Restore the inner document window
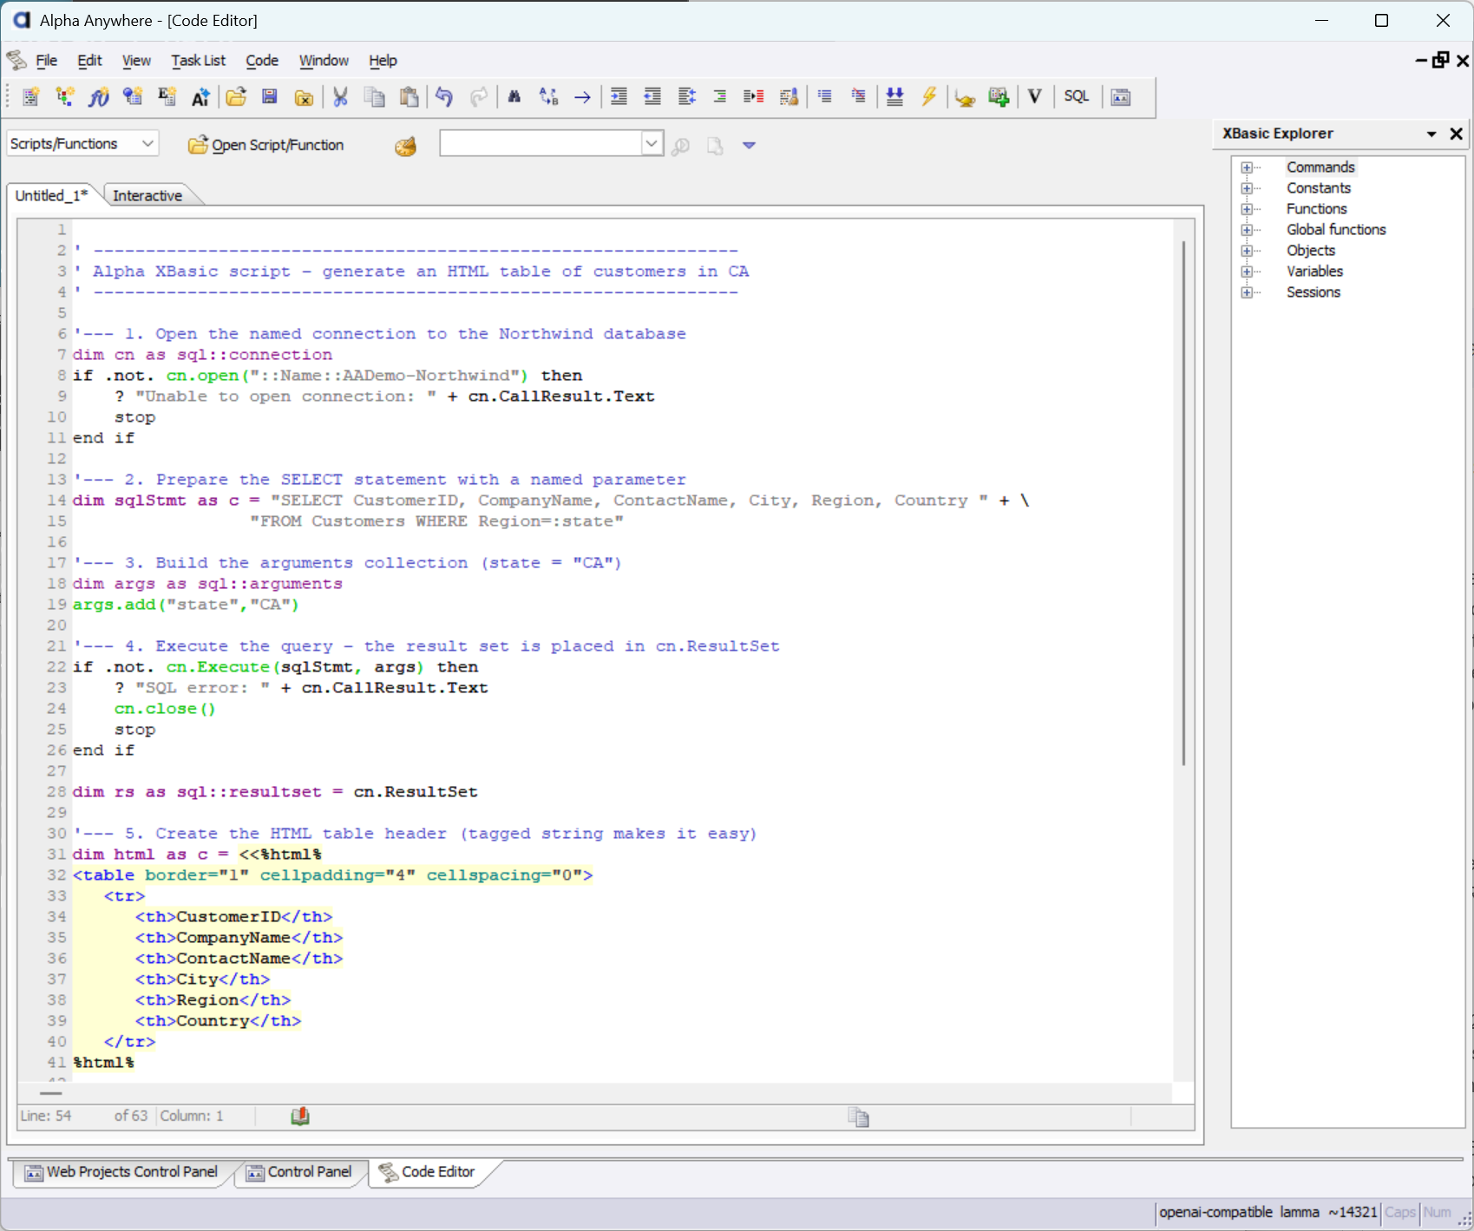The image size is (1474, 1231). pyautogui.click(x=1441, y=60)
